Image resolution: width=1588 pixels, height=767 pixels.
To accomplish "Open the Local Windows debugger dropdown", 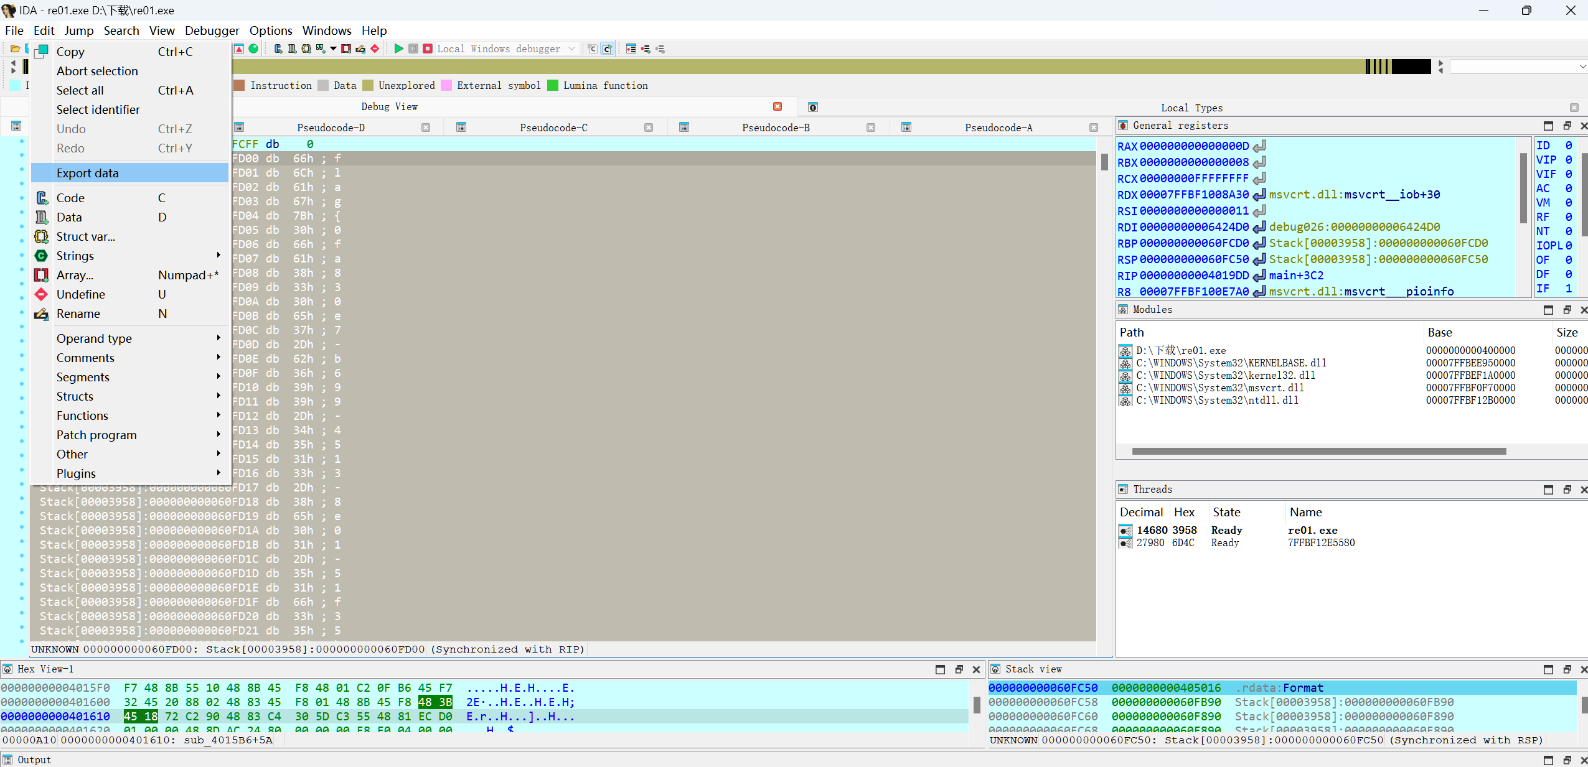I will (x=571, y=49).
